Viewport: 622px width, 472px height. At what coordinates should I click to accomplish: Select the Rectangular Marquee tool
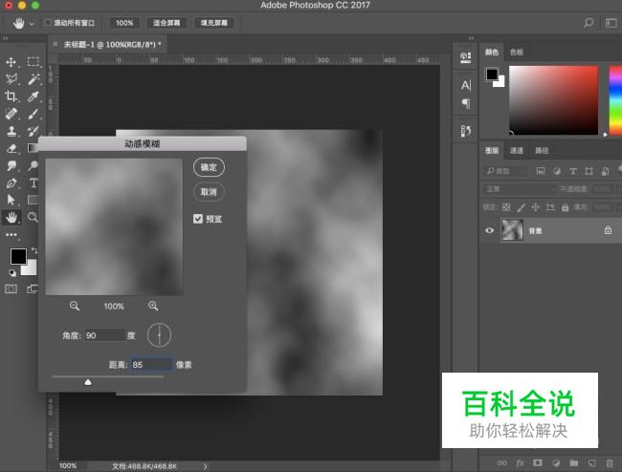[x=33, y=61]
